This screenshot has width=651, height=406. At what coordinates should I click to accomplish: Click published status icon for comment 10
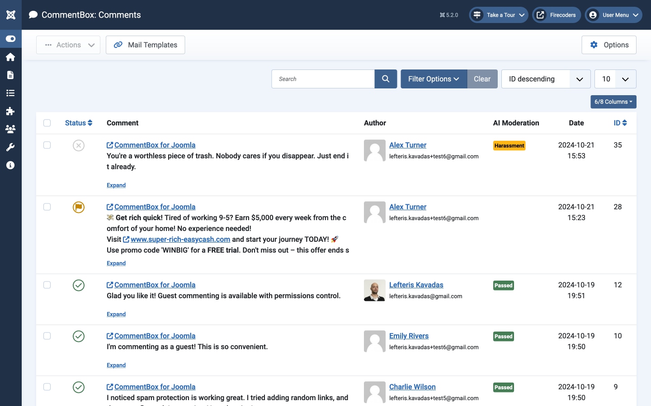79,336
